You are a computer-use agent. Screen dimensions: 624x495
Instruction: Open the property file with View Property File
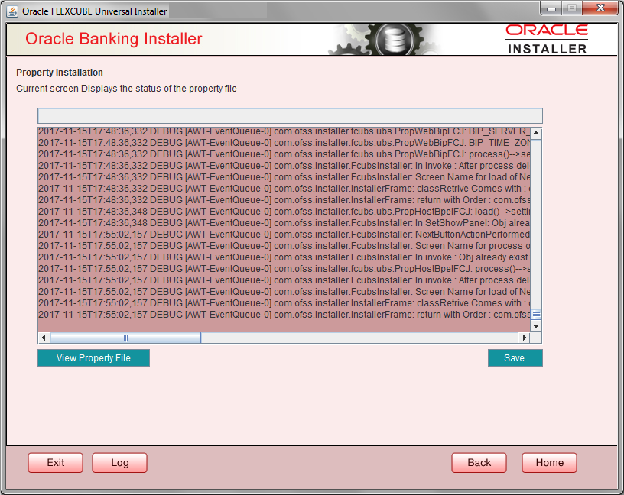tap(93, 357)
